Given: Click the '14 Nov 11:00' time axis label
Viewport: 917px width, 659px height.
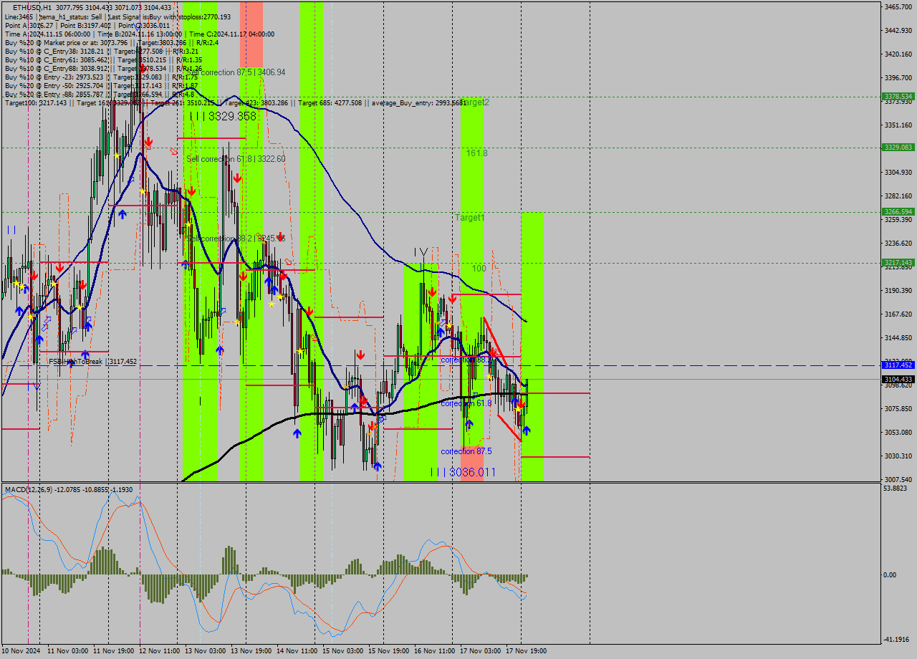Looking at the screenshot, I should pos(297,651).
